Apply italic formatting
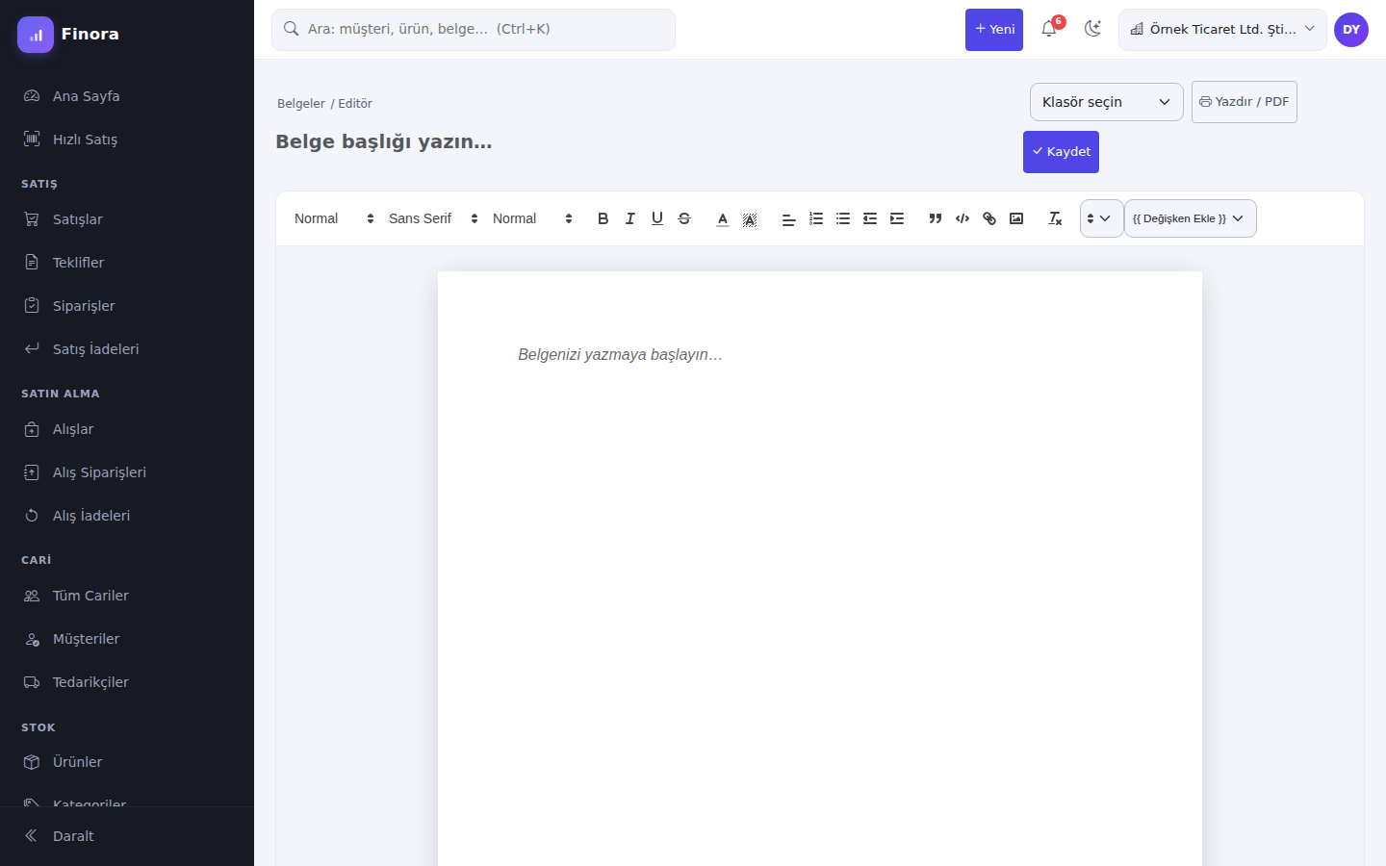Screen dimensions: 1386x866 tap(630, 218)
